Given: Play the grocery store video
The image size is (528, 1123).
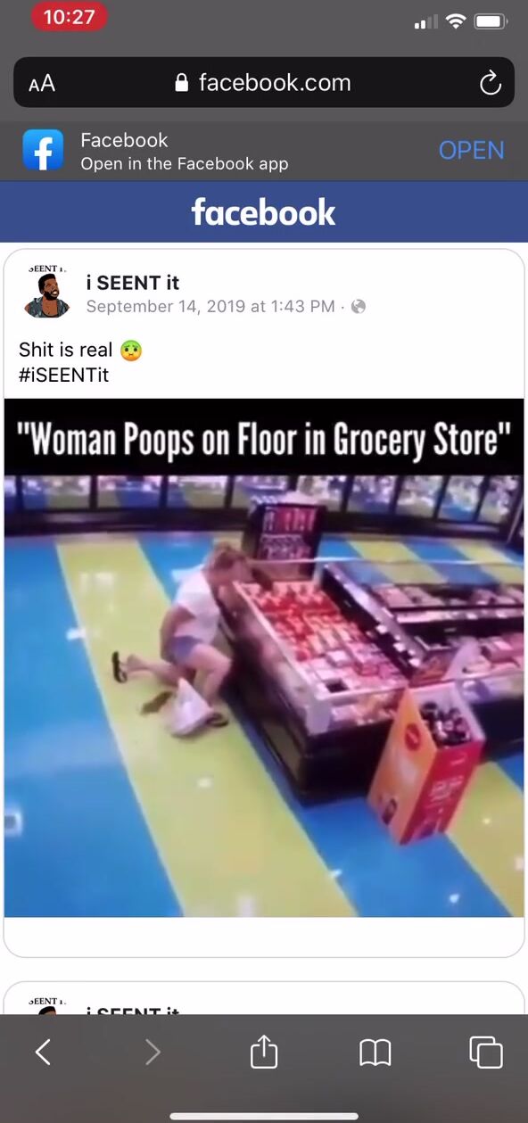Looking at the screenshot, I should (264, 657).
